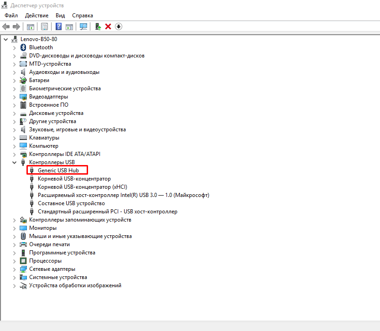Collapse the Lenovo-B50-80 root node
The width and height of the screenshot is (380, 331).
(6, 39)
